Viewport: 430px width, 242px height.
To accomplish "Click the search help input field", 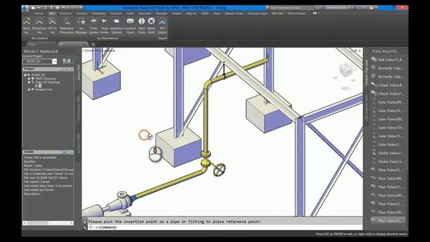I will tap(291, 7).
